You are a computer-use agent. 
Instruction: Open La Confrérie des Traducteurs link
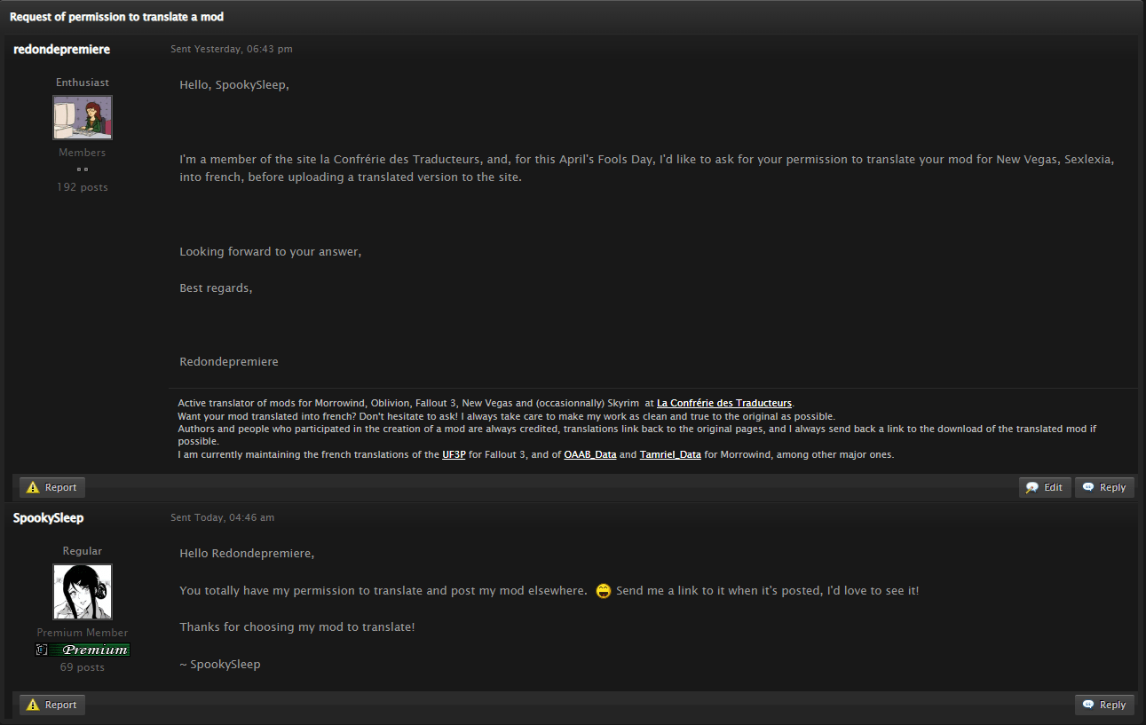pos(724,403)
